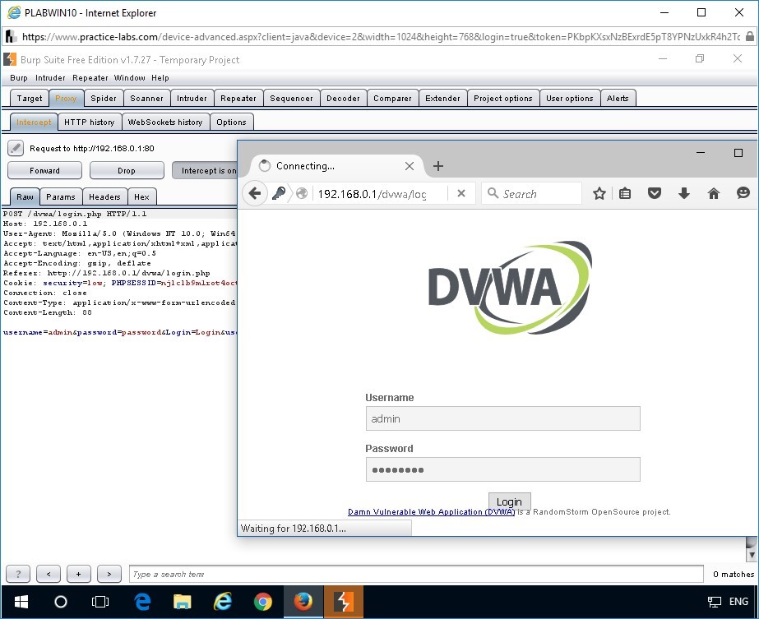The image size is (759, 619).
Task: Open the Firefox downloads arrow icon
Action: (x=683, y=194)
